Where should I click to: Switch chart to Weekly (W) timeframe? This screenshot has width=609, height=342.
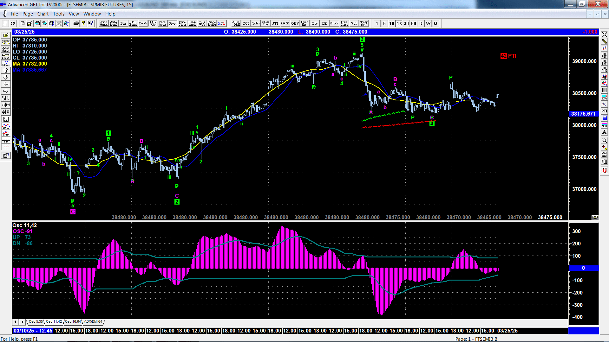[x=428, y=23]
